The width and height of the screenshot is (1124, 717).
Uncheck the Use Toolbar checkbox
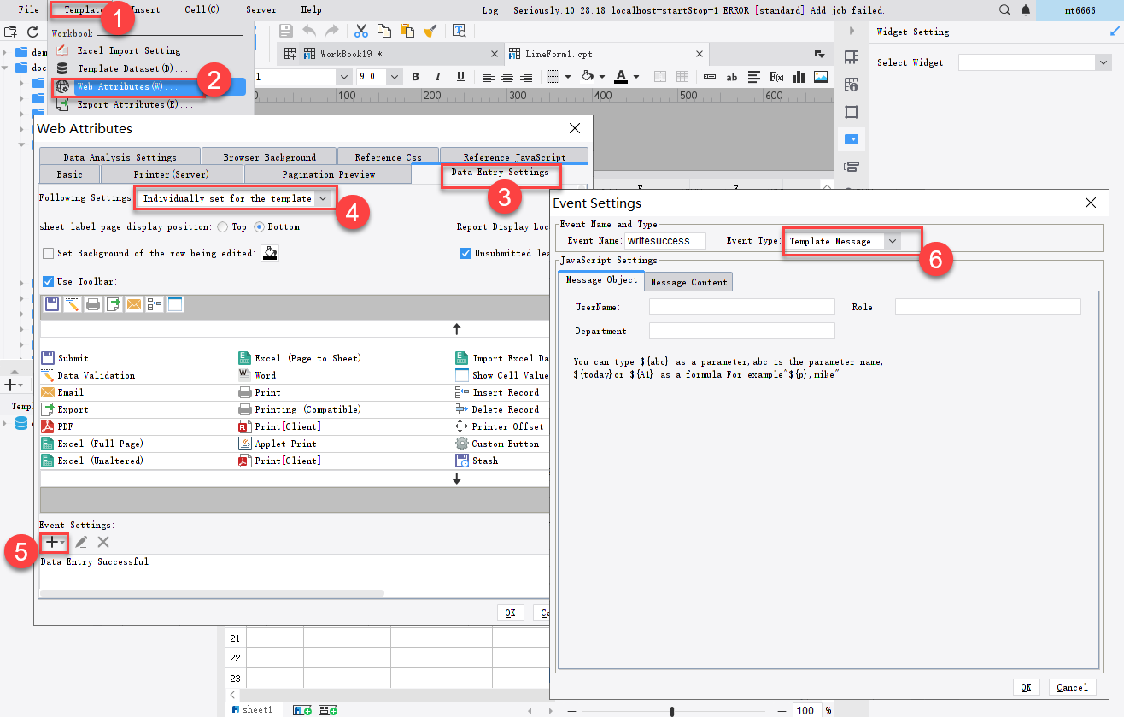49,281
